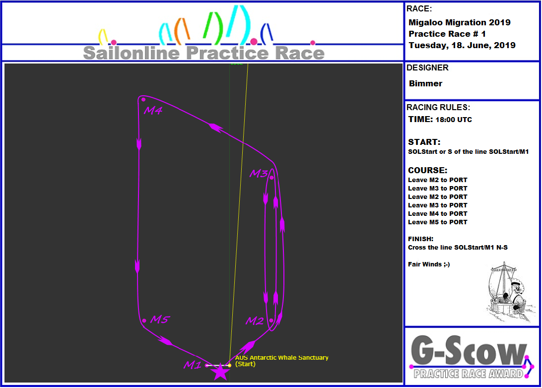
Task: Click the white SOLStart/M1 start line
Action: point(218,365)
